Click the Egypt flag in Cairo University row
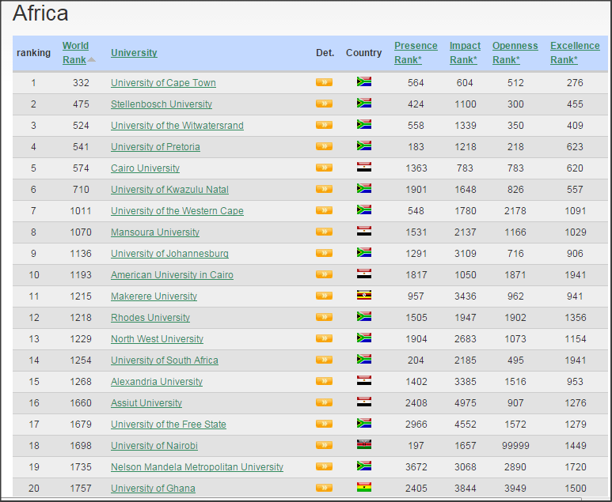This screenshot has width=612, height=502. 364,168
